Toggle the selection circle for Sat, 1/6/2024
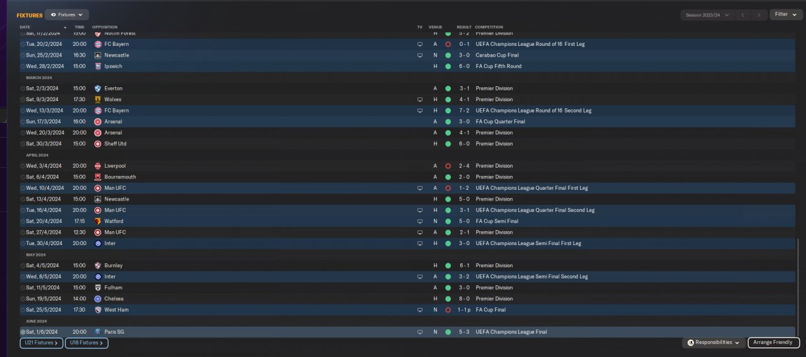806x357 pixels. tap(23, 332)
